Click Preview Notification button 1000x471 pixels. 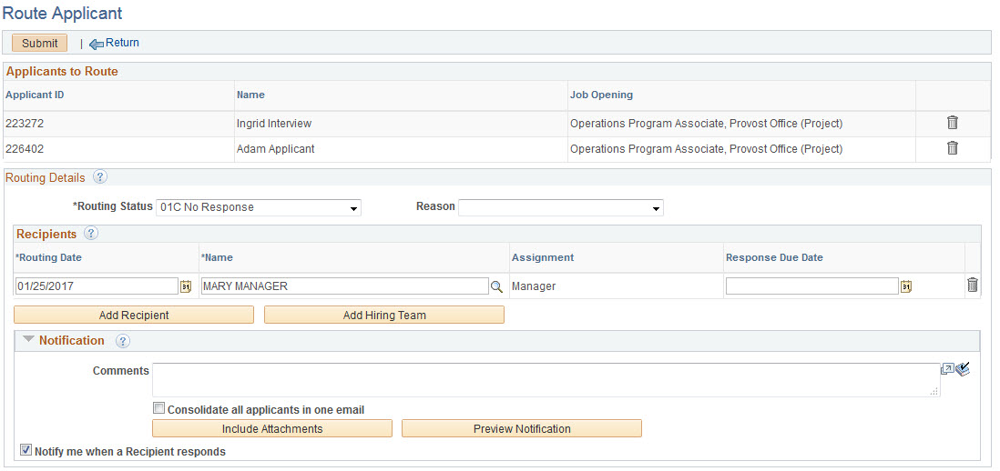[x=522, y=428]
